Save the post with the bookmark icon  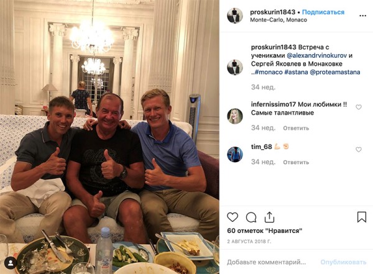click(x=362, y=217)
